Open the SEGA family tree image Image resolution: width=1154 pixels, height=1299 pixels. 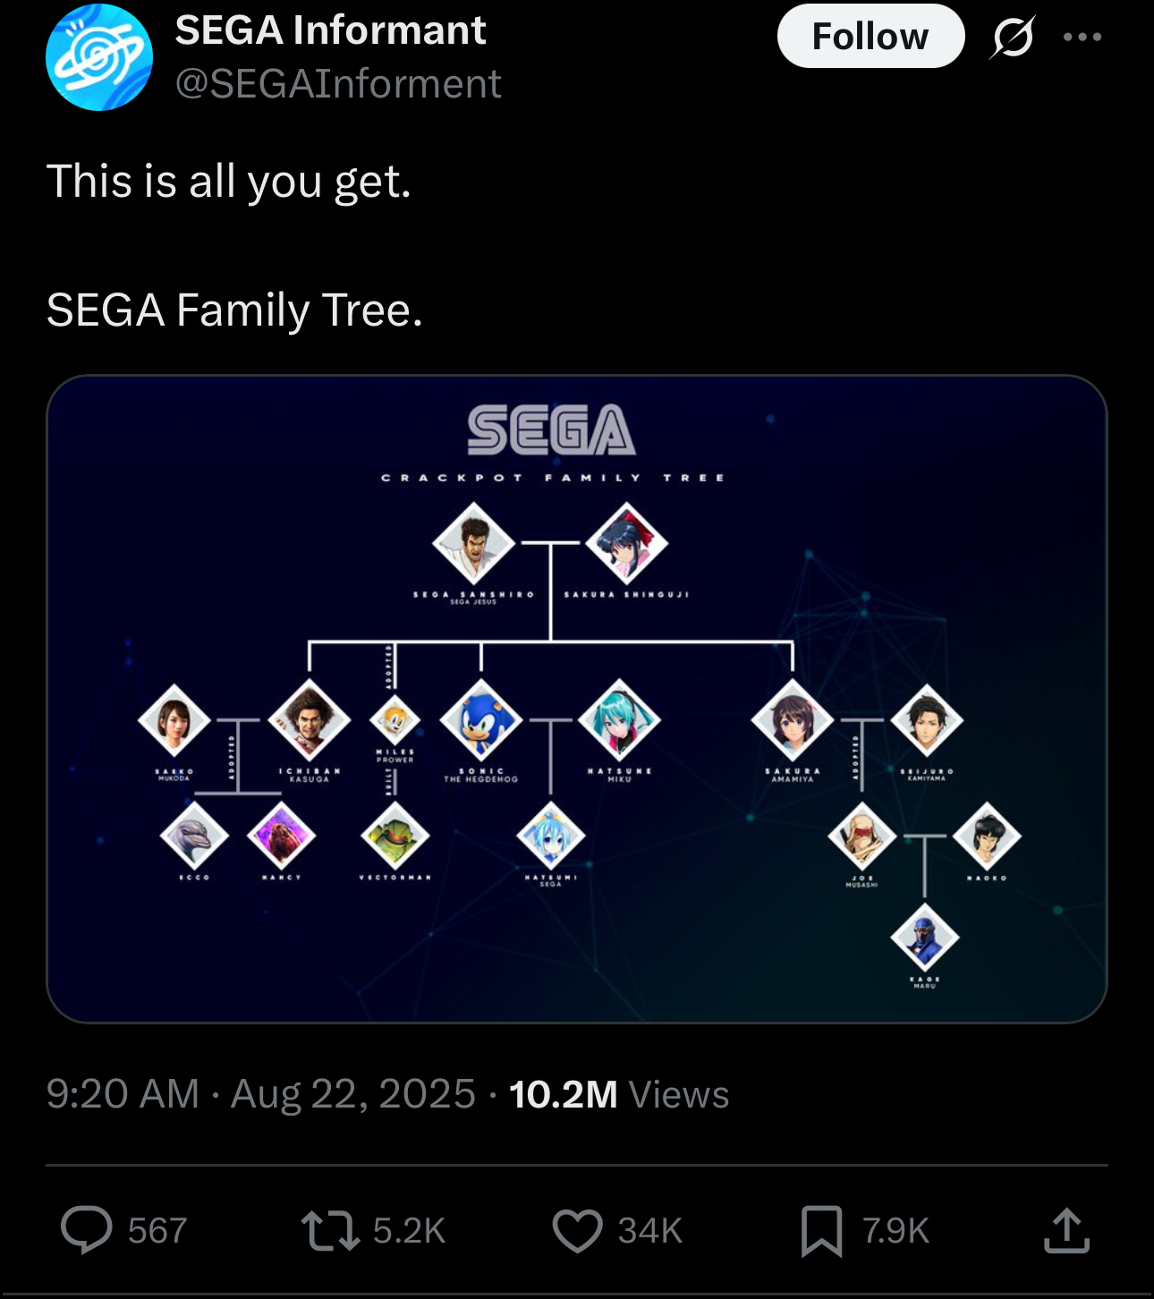(577, 699)
